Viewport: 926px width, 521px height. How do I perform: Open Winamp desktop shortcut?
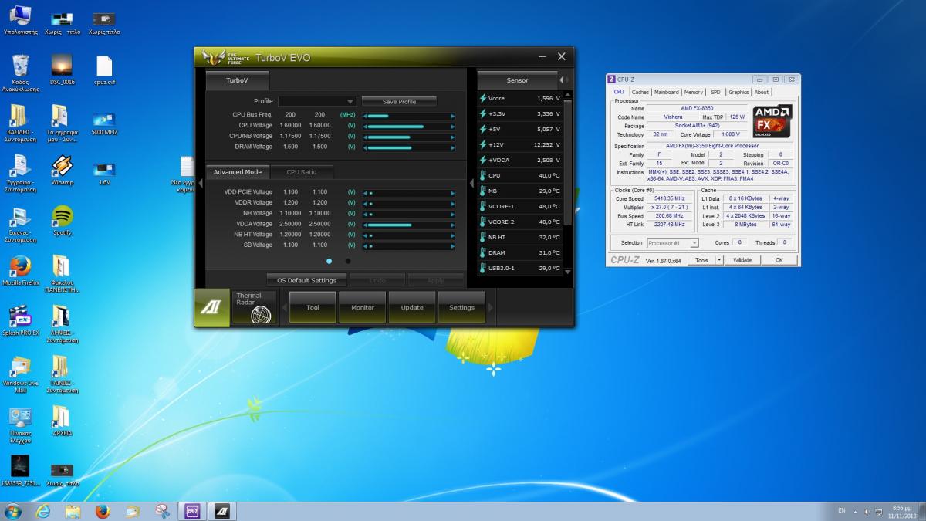pyautogui.click(x=63, y=171)
